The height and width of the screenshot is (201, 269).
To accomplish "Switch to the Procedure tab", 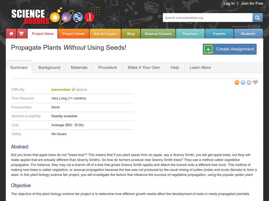I will coord(108,68).
